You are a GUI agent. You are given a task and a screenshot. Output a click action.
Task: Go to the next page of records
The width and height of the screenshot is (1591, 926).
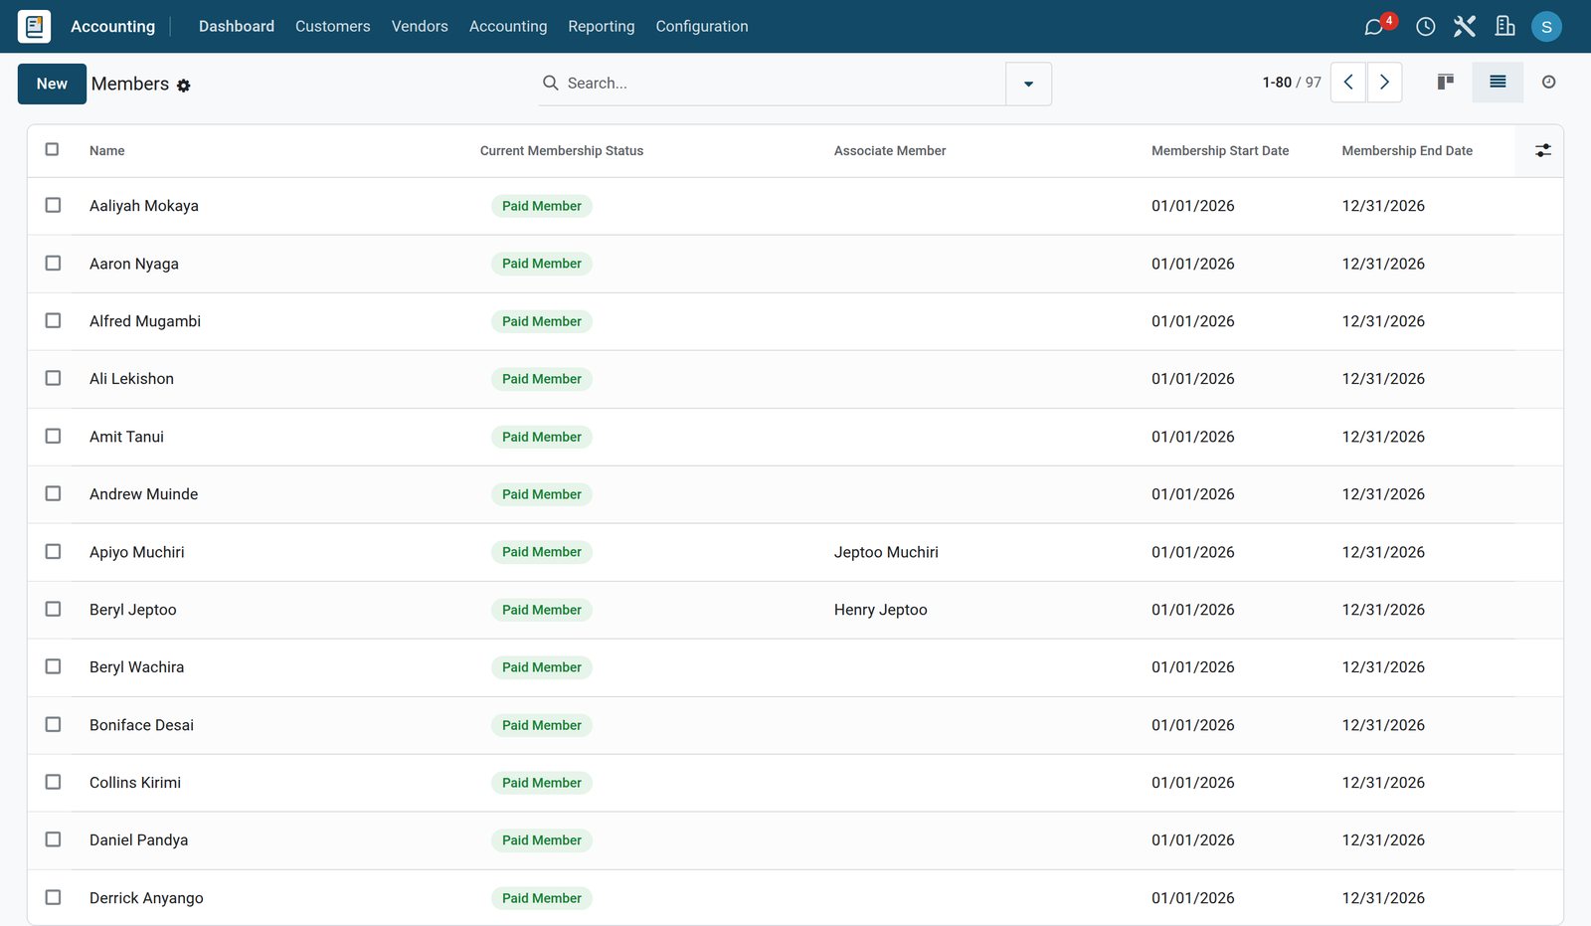click(x=1384, y=83)
